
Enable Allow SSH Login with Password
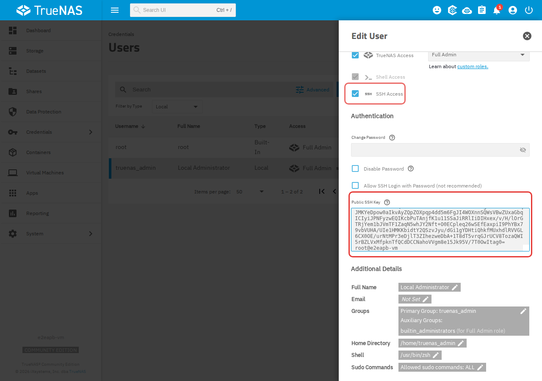[x=355, y=185]
